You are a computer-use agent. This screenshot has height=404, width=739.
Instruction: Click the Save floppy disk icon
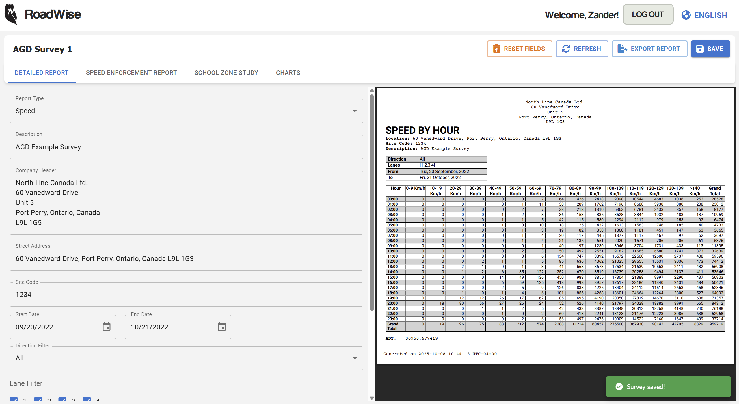tap(700, 49)
